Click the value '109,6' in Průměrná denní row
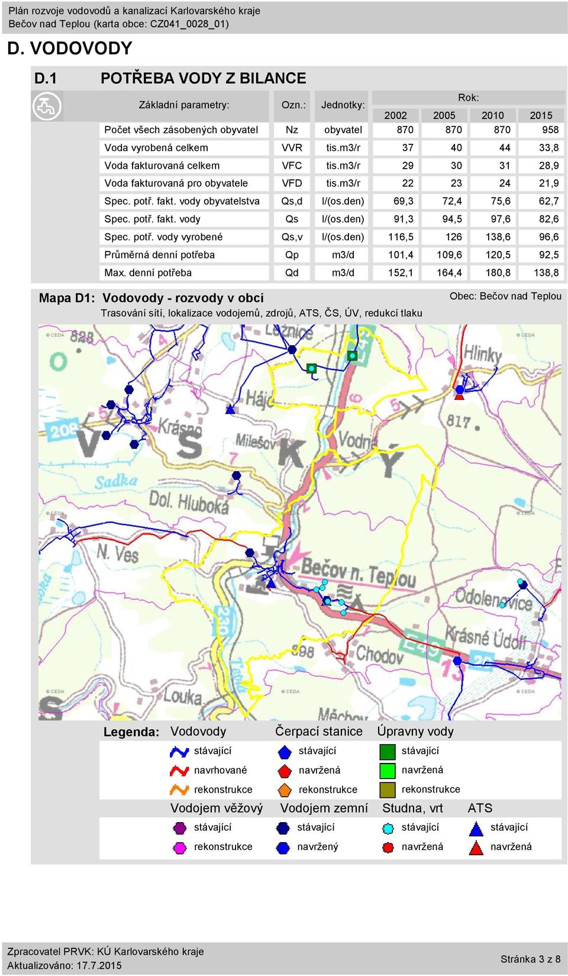This screenshot has width=568, height=976. pos(449,255)
